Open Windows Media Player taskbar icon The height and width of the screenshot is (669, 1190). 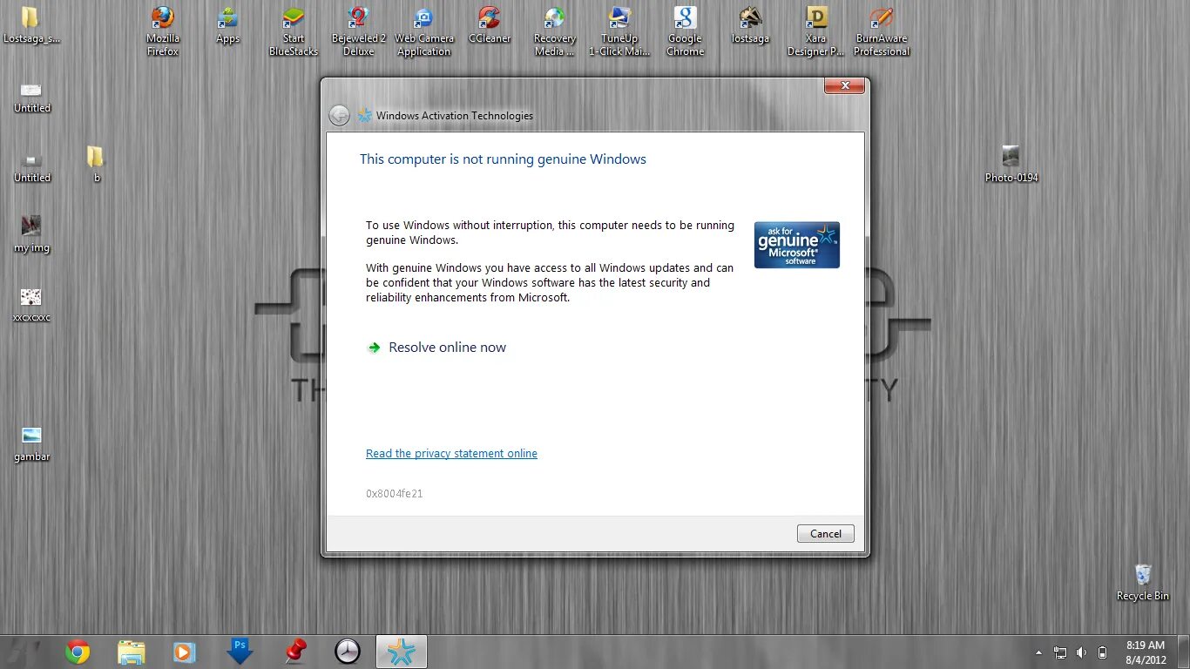point(184,652)
